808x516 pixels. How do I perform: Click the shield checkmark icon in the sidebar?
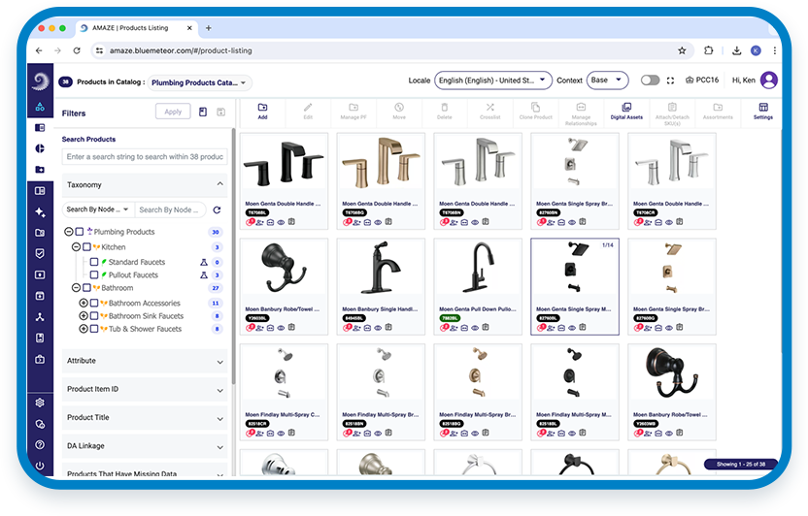pos(40,253)
